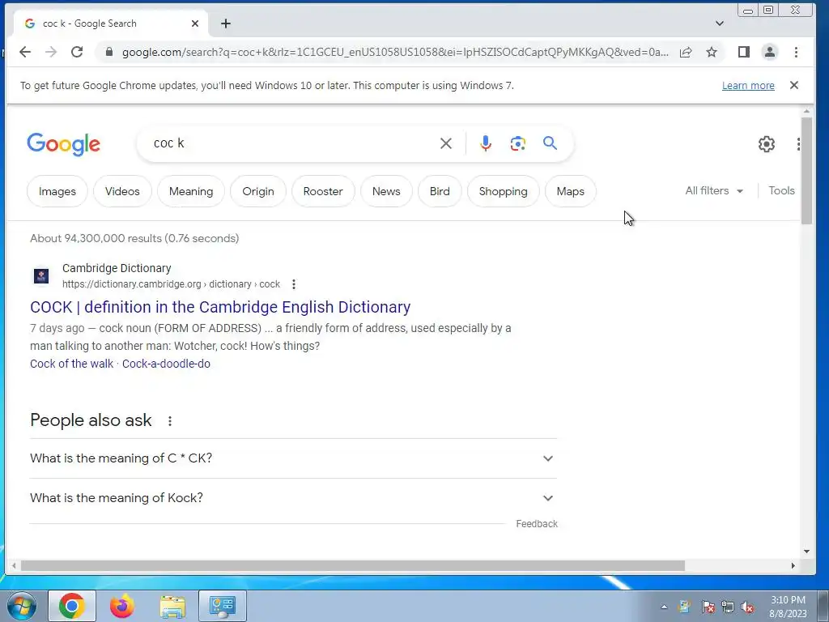The image size is (829, 622).
Task: Open File Explorer from the taskbar
Action: 173,606
